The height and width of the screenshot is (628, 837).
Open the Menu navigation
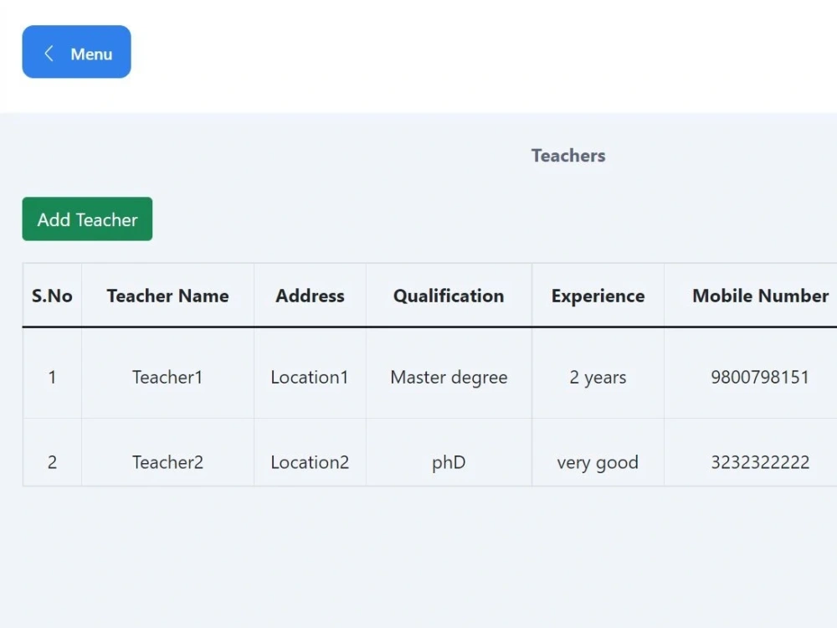tap(76, 52)
